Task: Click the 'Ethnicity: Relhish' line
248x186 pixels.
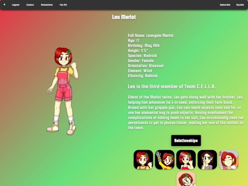Action: click(x=143, y=76)
